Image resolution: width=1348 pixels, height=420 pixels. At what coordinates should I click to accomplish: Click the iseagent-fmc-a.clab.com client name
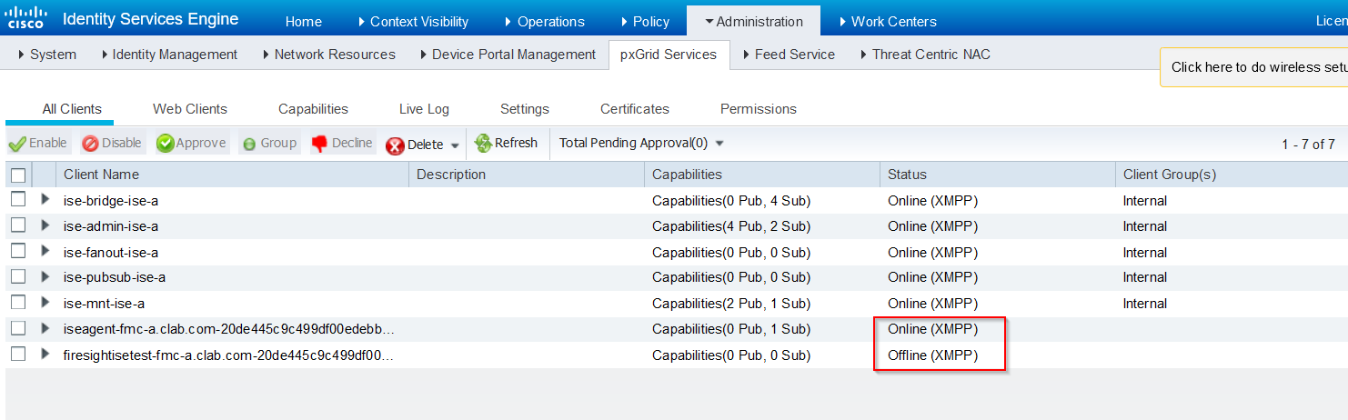(x=229, y=329)
